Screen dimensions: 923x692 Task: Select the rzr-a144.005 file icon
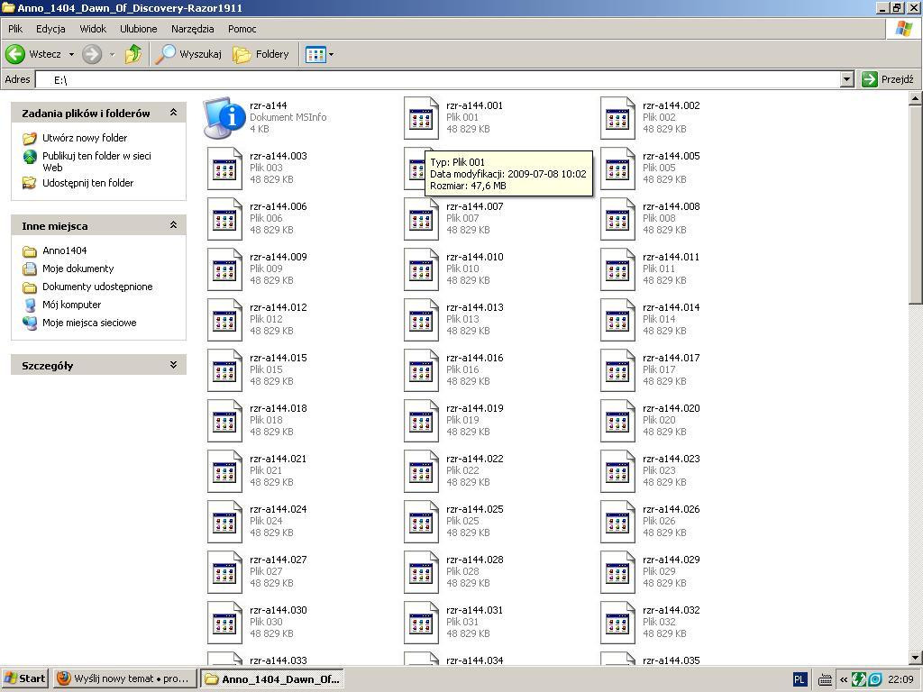pos(618,168)
